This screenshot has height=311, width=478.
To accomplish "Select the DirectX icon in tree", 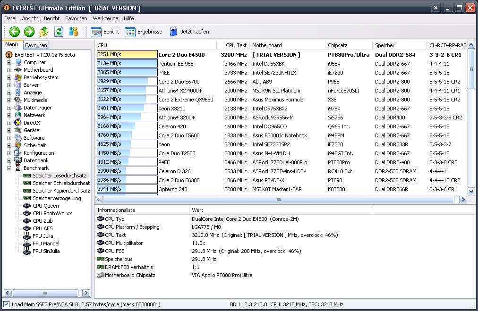I will tap(18, 123).
